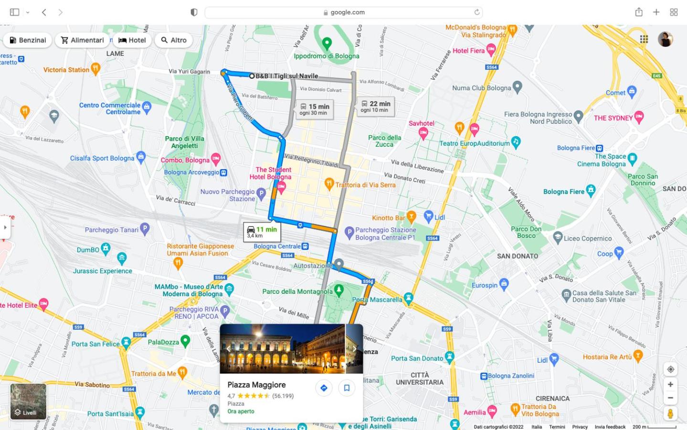Viewport: 687px width, 430px height.
Task: Zoom in the map with the plus button
Action: tap(670, 385)
